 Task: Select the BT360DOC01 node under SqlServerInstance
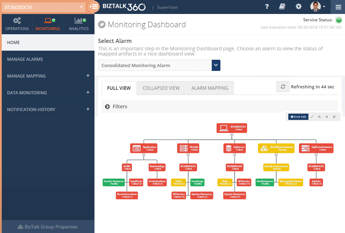316,167
